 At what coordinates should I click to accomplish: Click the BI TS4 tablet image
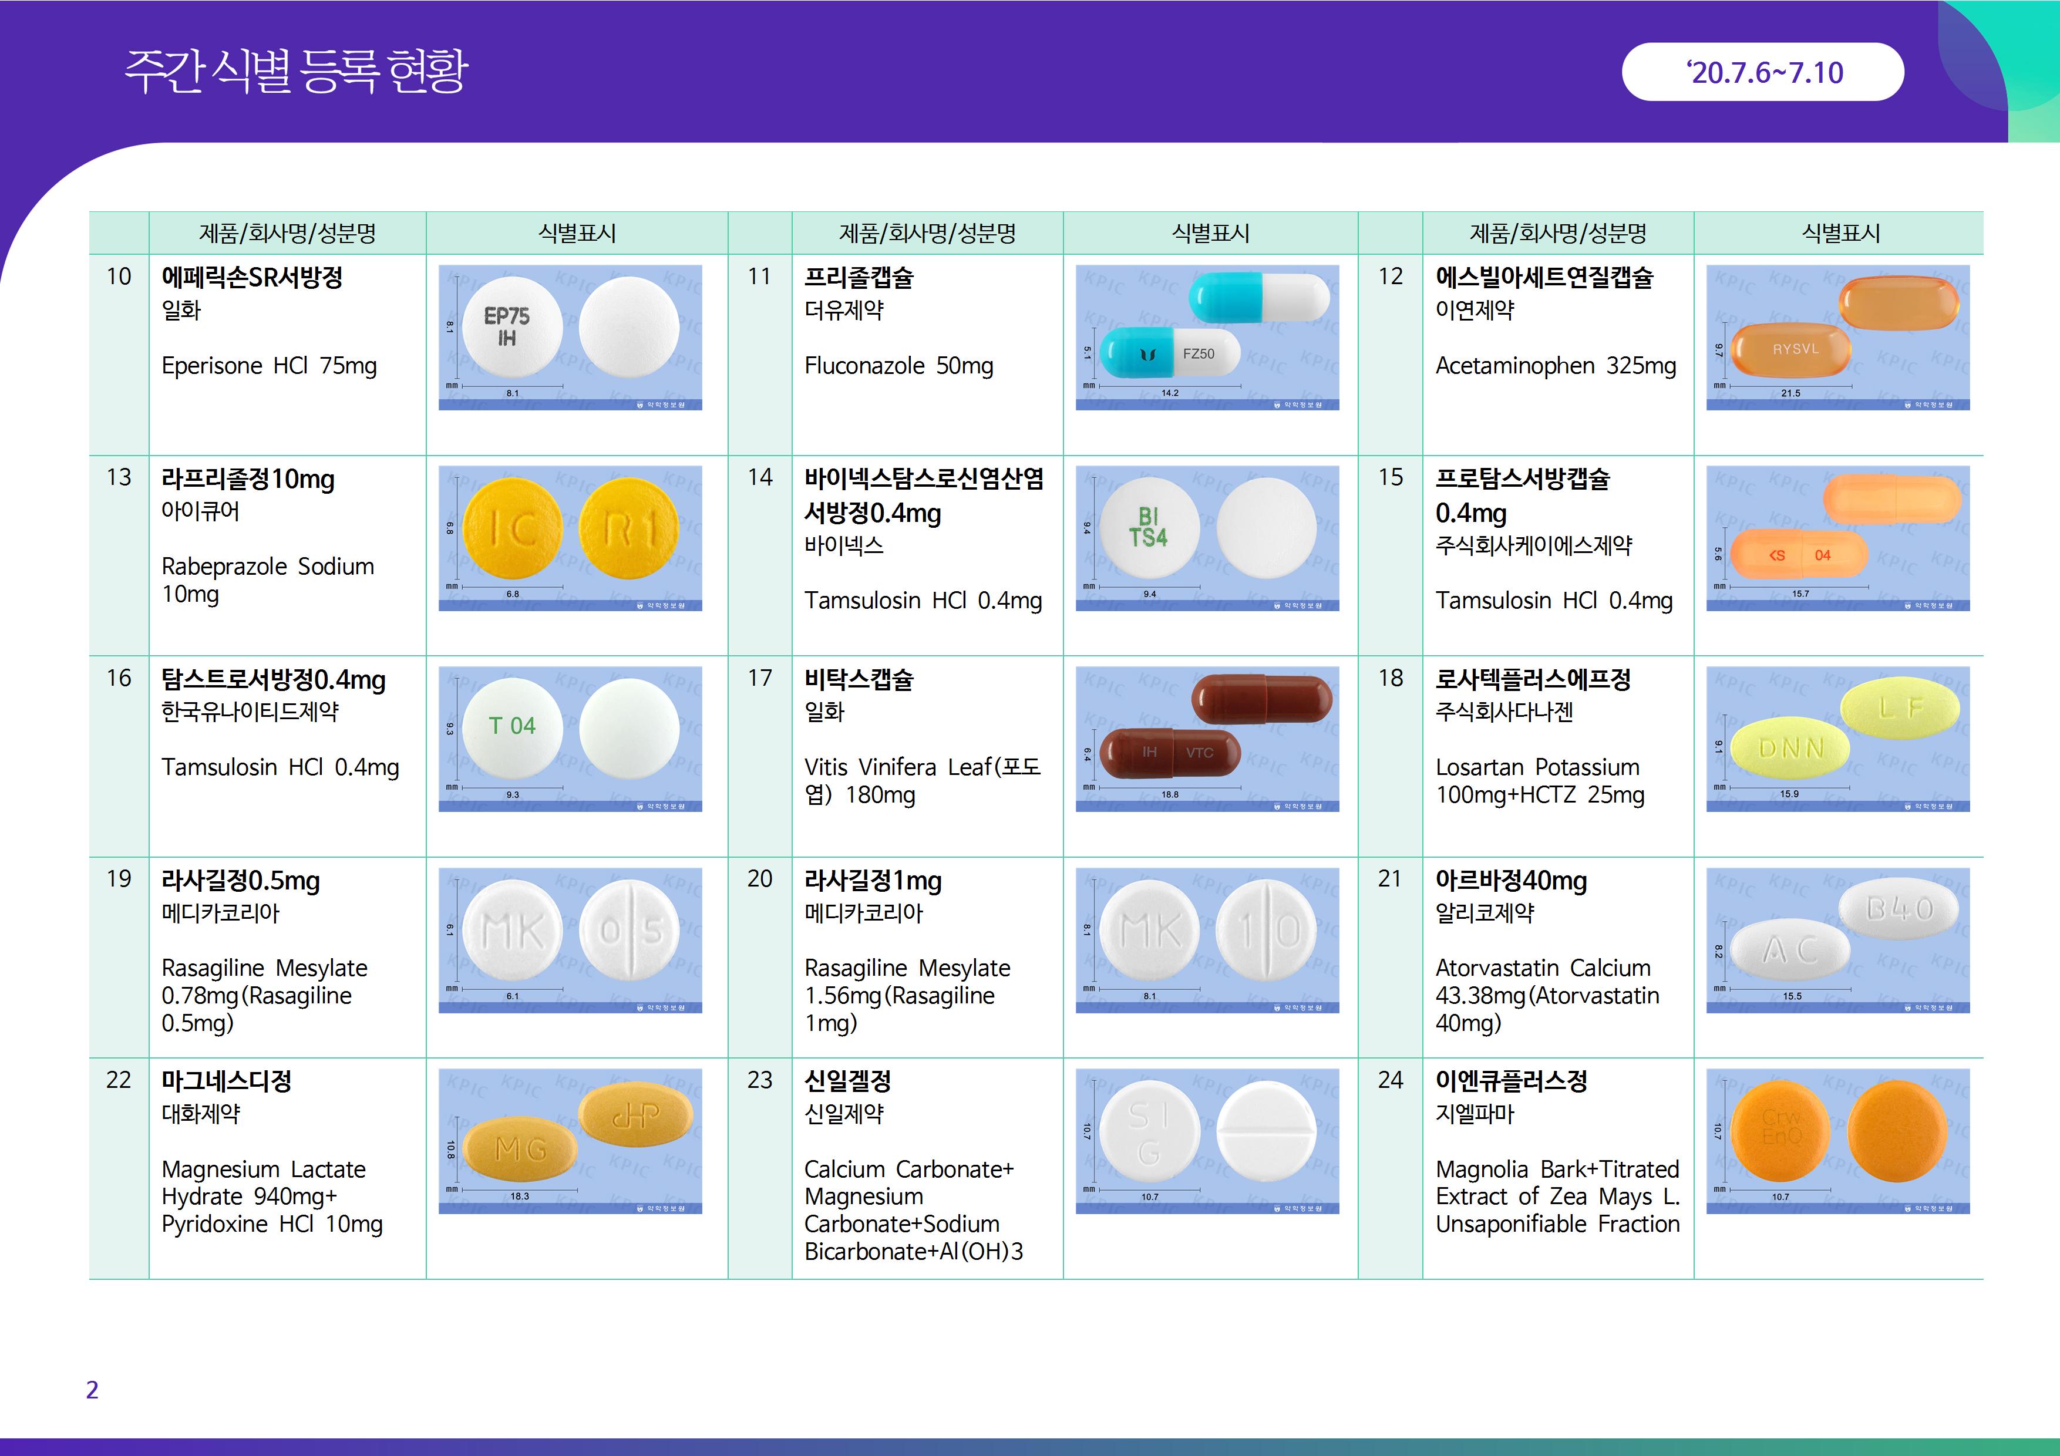[x=1208, y=538]
